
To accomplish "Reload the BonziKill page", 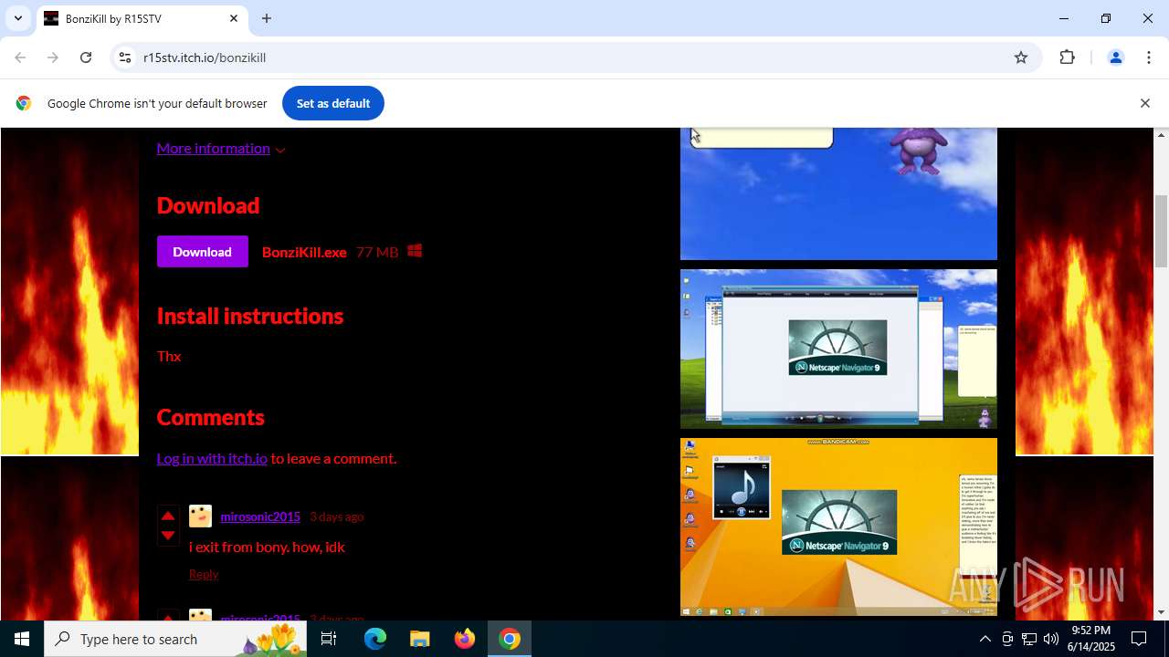I will (86, 57).
